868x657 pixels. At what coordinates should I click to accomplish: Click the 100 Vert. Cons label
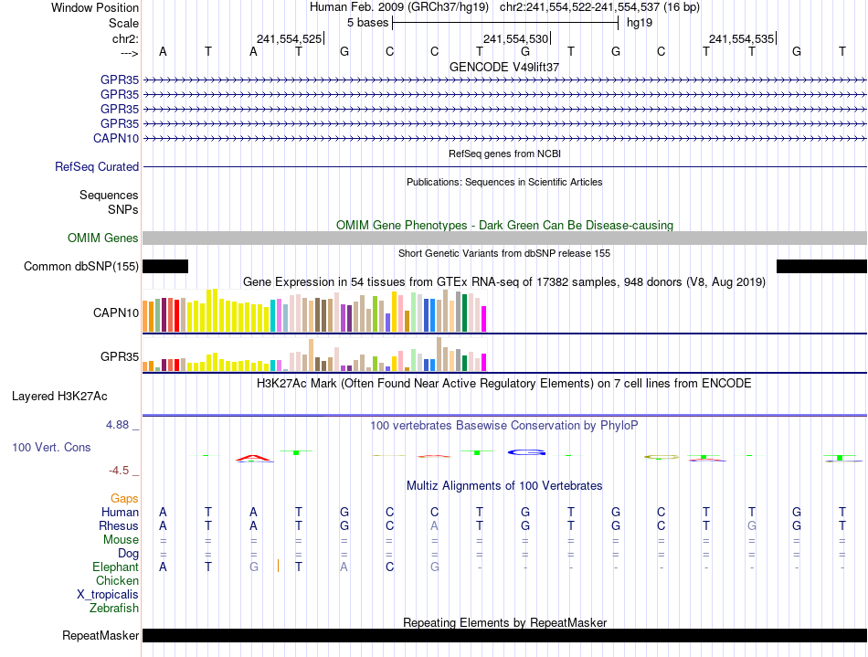51,447
